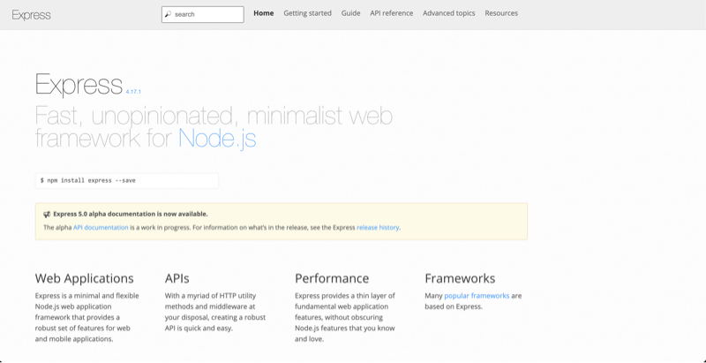Click the 4.17.1 version number

coord(133,91)
